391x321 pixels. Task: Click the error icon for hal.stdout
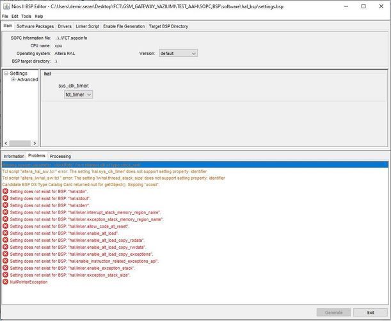[x=5, y=198]
